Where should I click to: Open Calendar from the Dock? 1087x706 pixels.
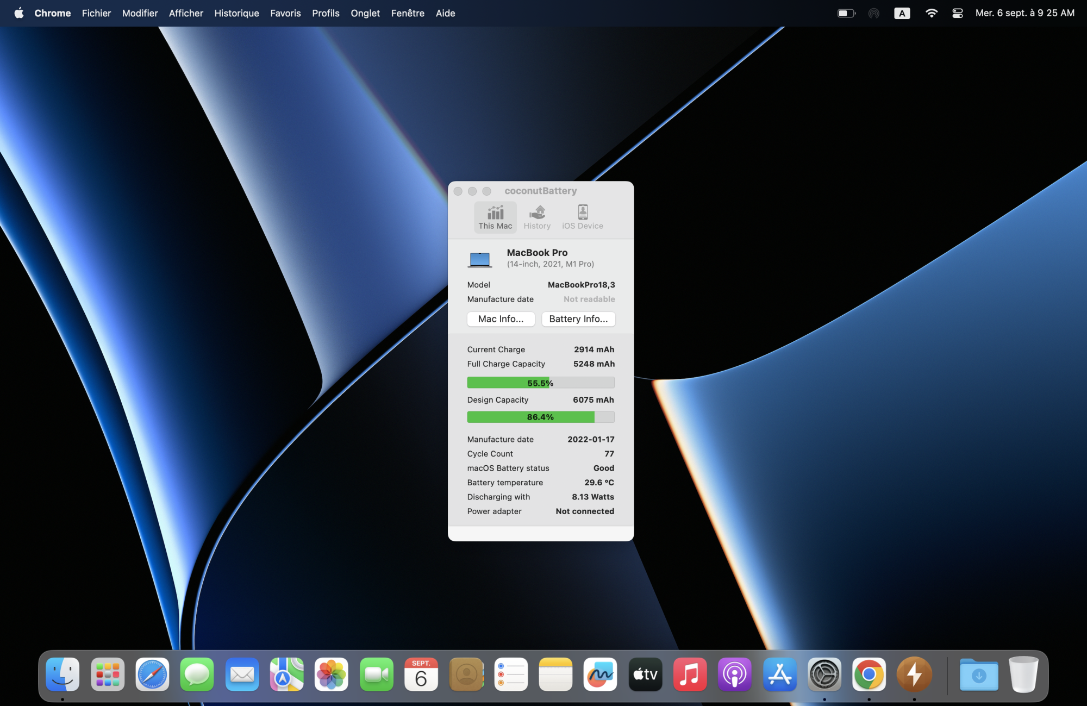(x=421, y=674)
